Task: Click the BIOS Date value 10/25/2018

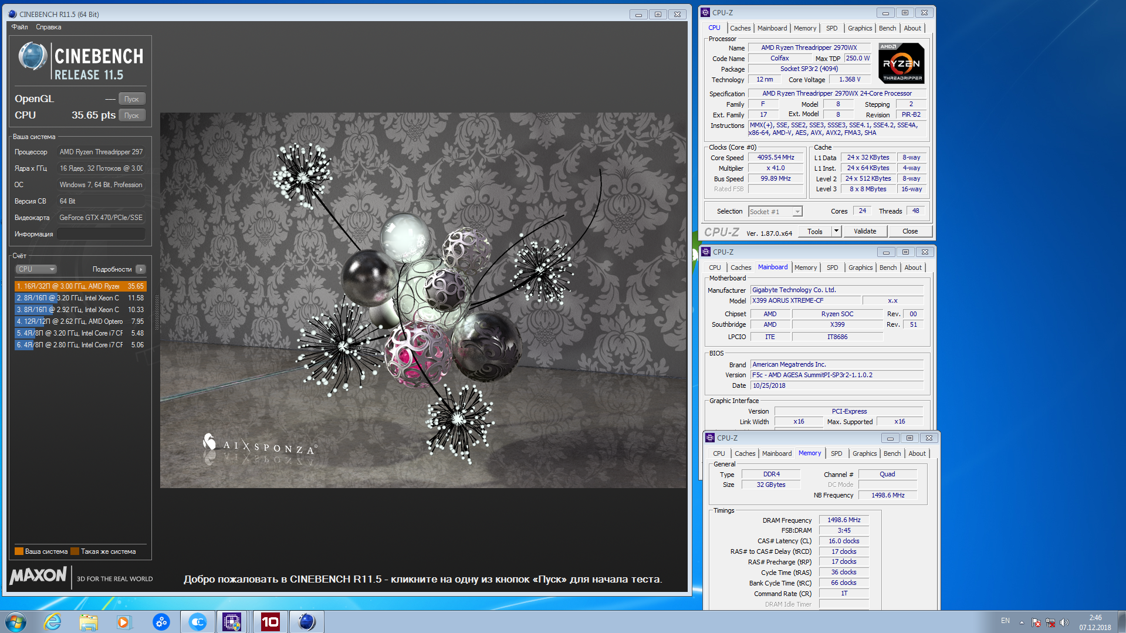Action: (837, 385)
